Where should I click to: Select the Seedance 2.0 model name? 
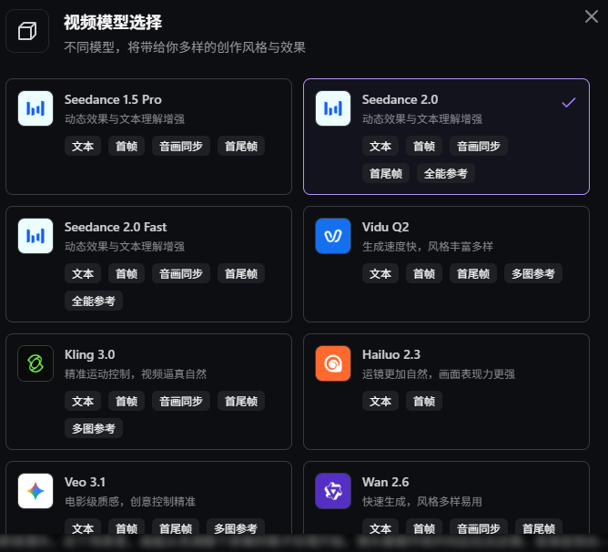400,99
